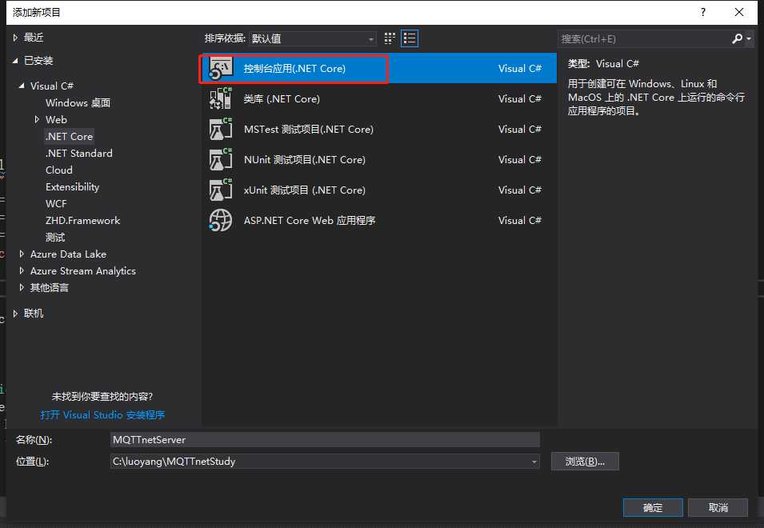Click the NUnit test project template icon
Screen dimensions: 764x528
tap(221, 160)
